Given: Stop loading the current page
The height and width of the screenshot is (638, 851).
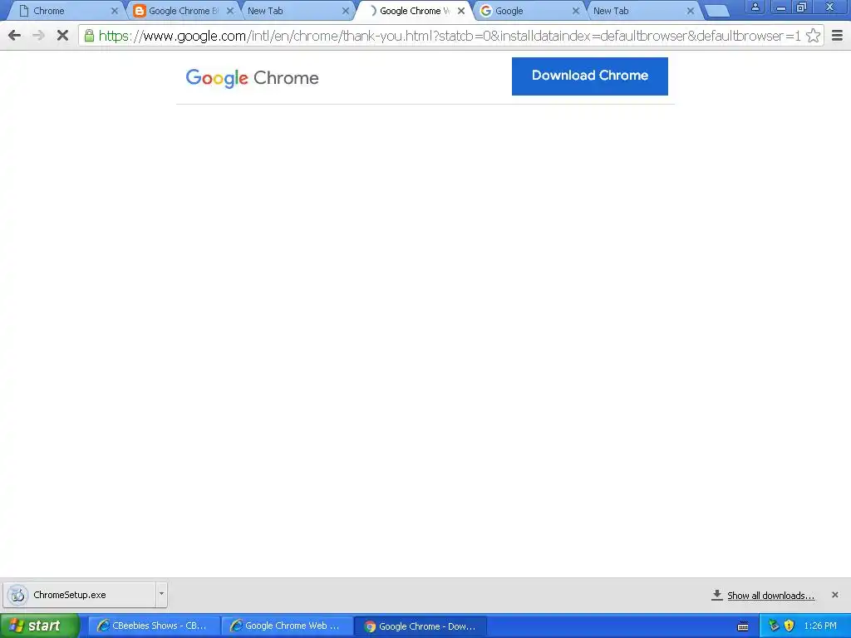Looking at the screenshot, I should click(62, 36).
